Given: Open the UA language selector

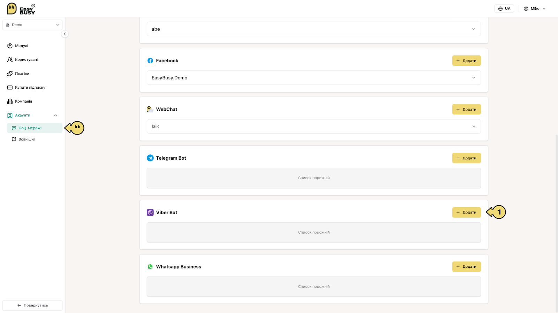Looking at the screenshot, I should click(x=504, y=9).
